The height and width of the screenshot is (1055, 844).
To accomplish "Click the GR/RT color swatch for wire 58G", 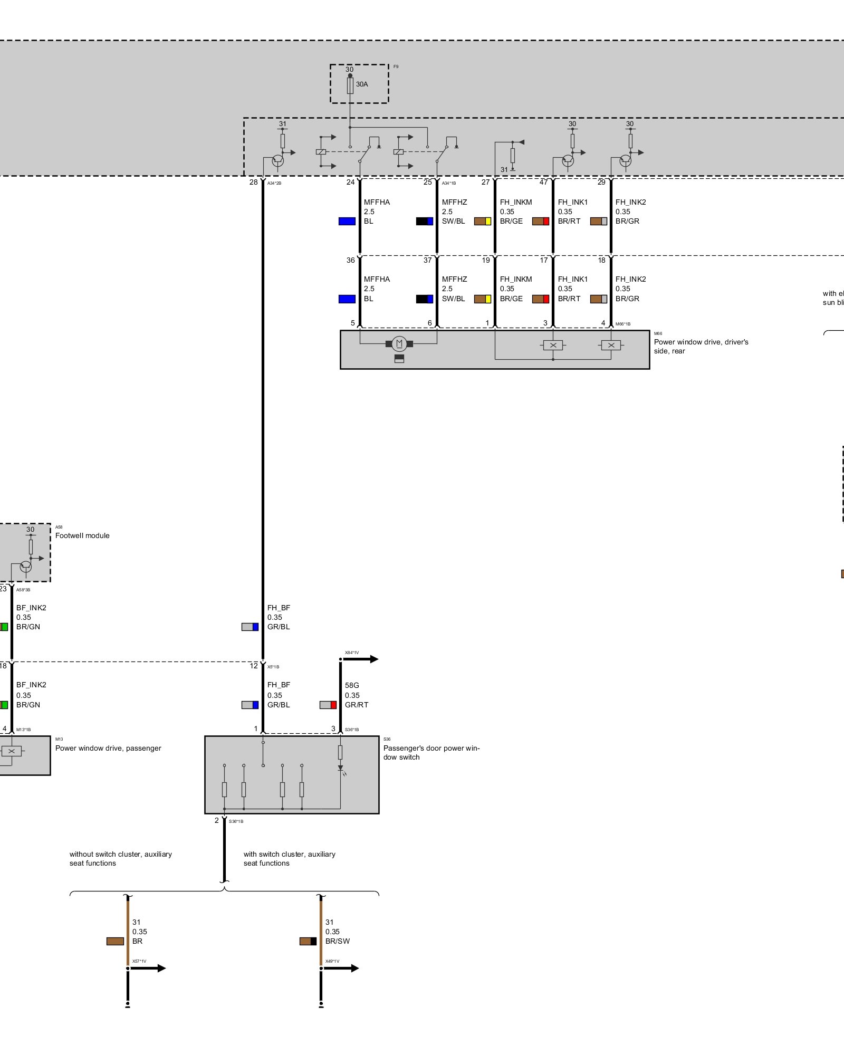I will coord(328,705).
